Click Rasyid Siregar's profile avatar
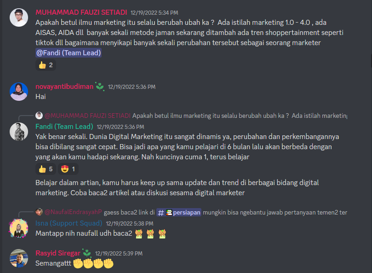The image size is (372, 273). [x=19, y=258]
